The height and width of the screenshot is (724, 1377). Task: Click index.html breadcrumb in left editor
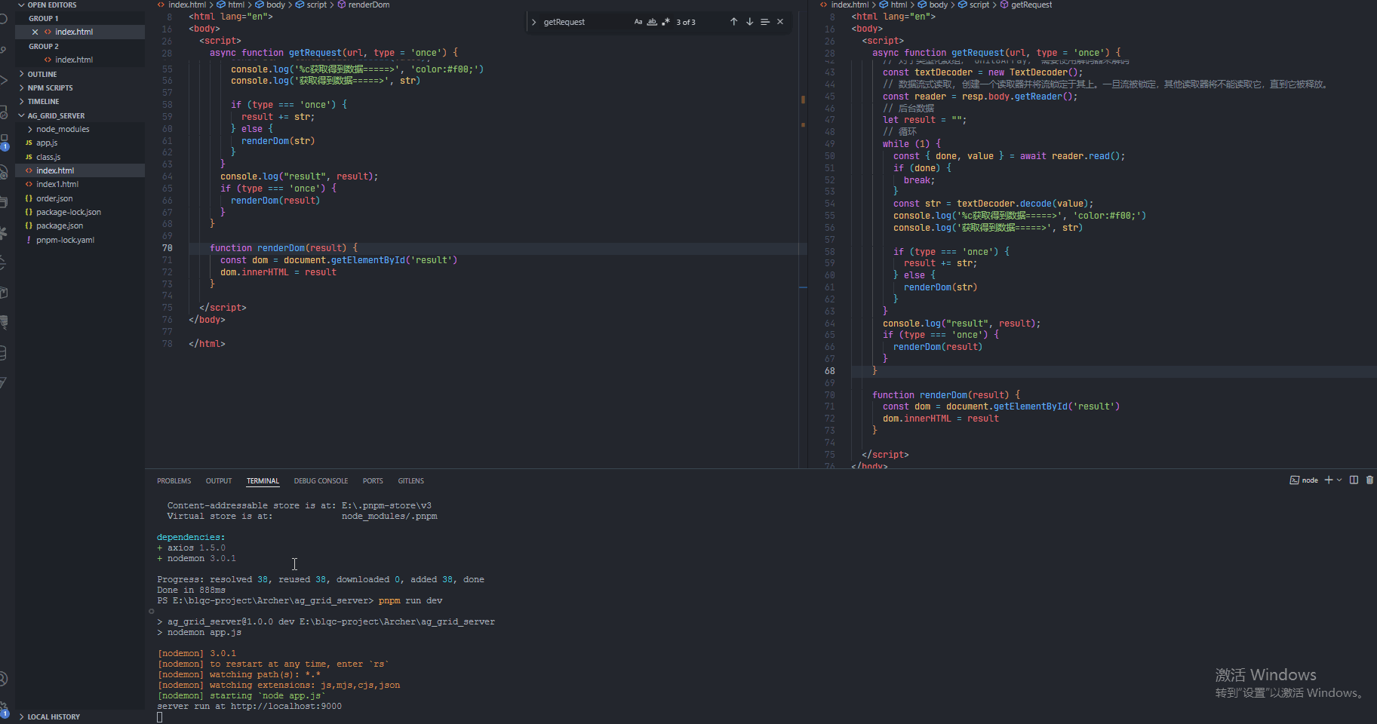point(187,5)
